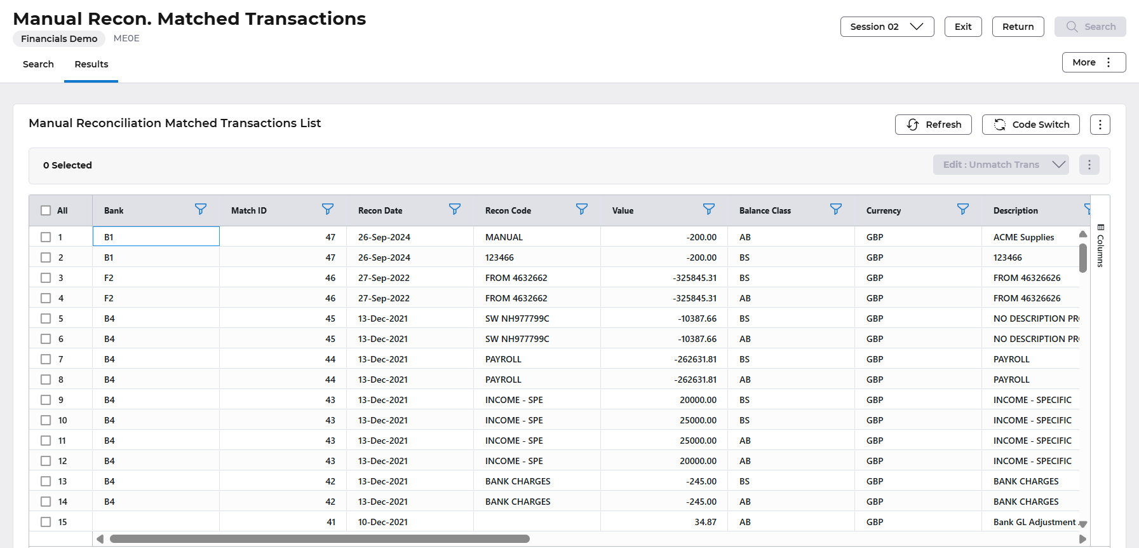Click the B1 Bank cell in row 1
Viewport: 1139px width, 548px height.
point(156,237)
